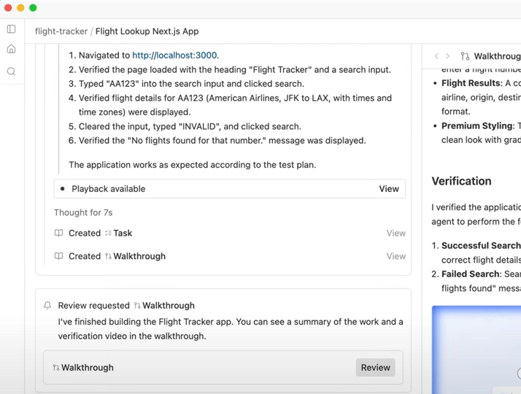Select the Flight Lookup Next.js App breadcrumb
Image resolution: width=521 pixels, height=394 pixels.
147,31
